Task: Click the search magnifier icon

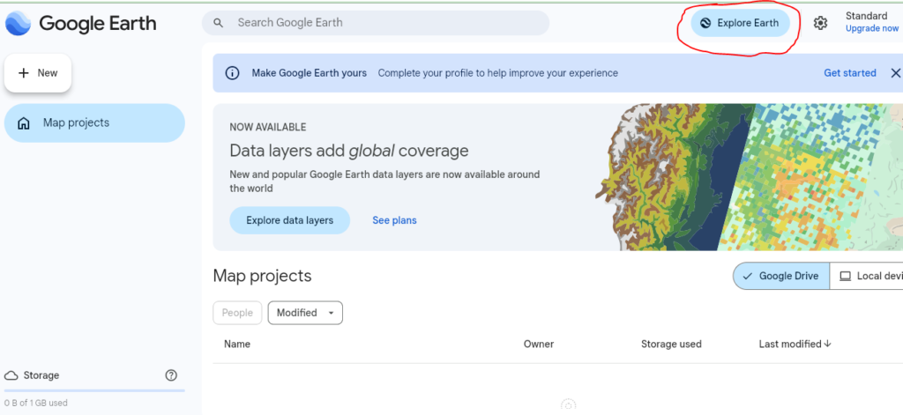Action: [x=218, y=23]
